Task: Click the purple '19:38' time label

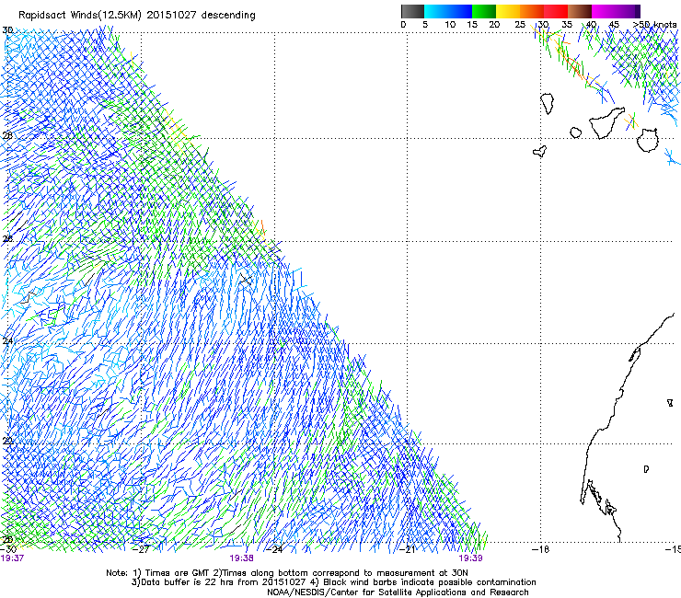Action: [241, 558]
